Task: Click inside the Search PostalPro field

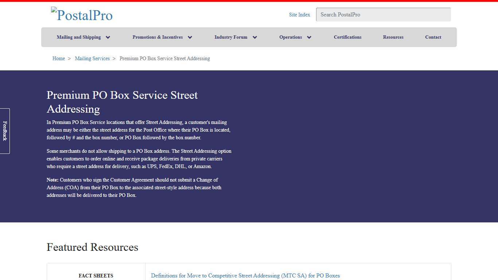Action: (x=383, y=15)
